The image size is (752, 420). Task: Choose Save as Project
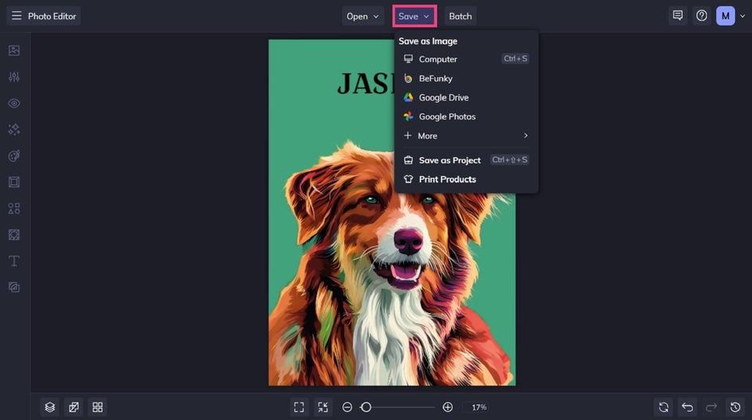[x=466, y=160]
